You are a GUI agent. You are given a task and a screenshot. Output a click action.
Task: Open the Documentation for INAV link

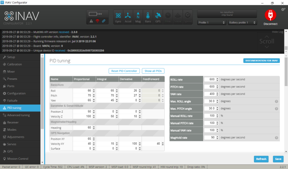(x=262, y=61)
